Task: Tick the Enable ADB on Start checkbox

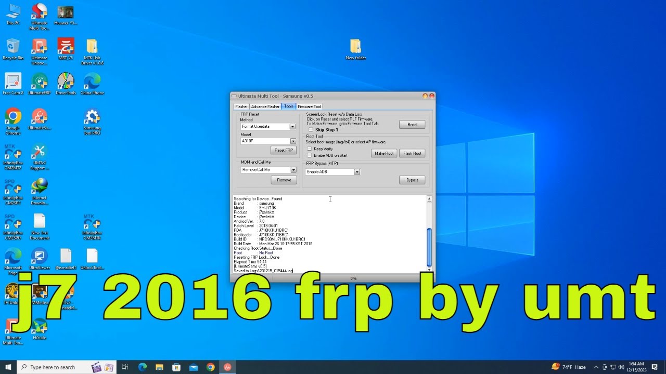Action: pos(310,155)
